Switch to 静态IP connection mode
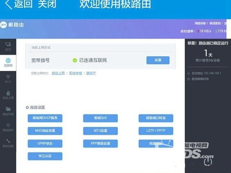This screenshot has height=173, width=231. point(91,73)
